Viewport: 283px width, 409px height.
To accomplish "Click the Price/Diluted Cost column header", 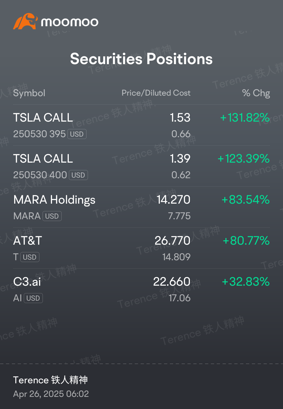I will pyautogui.click(x=156, y=93).
